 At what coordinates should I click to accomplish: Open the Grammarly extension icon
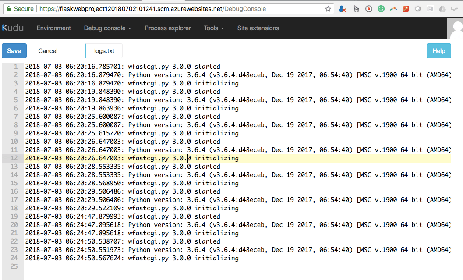click(381, 9)
